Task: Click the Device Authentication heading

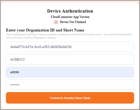Action: 70,11
